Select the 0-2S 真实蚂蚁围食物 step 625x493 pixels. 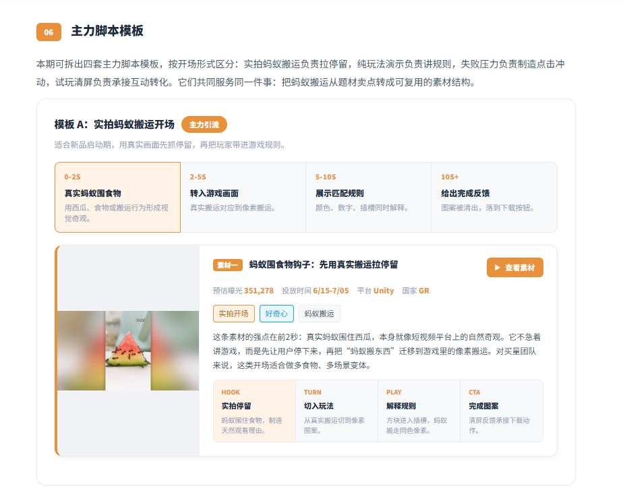point(117,197)
